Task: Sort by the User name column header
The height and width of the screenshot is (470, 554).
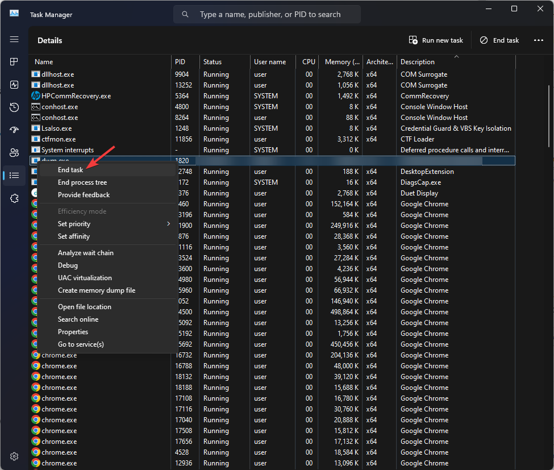Action: [x=273, y=62]
